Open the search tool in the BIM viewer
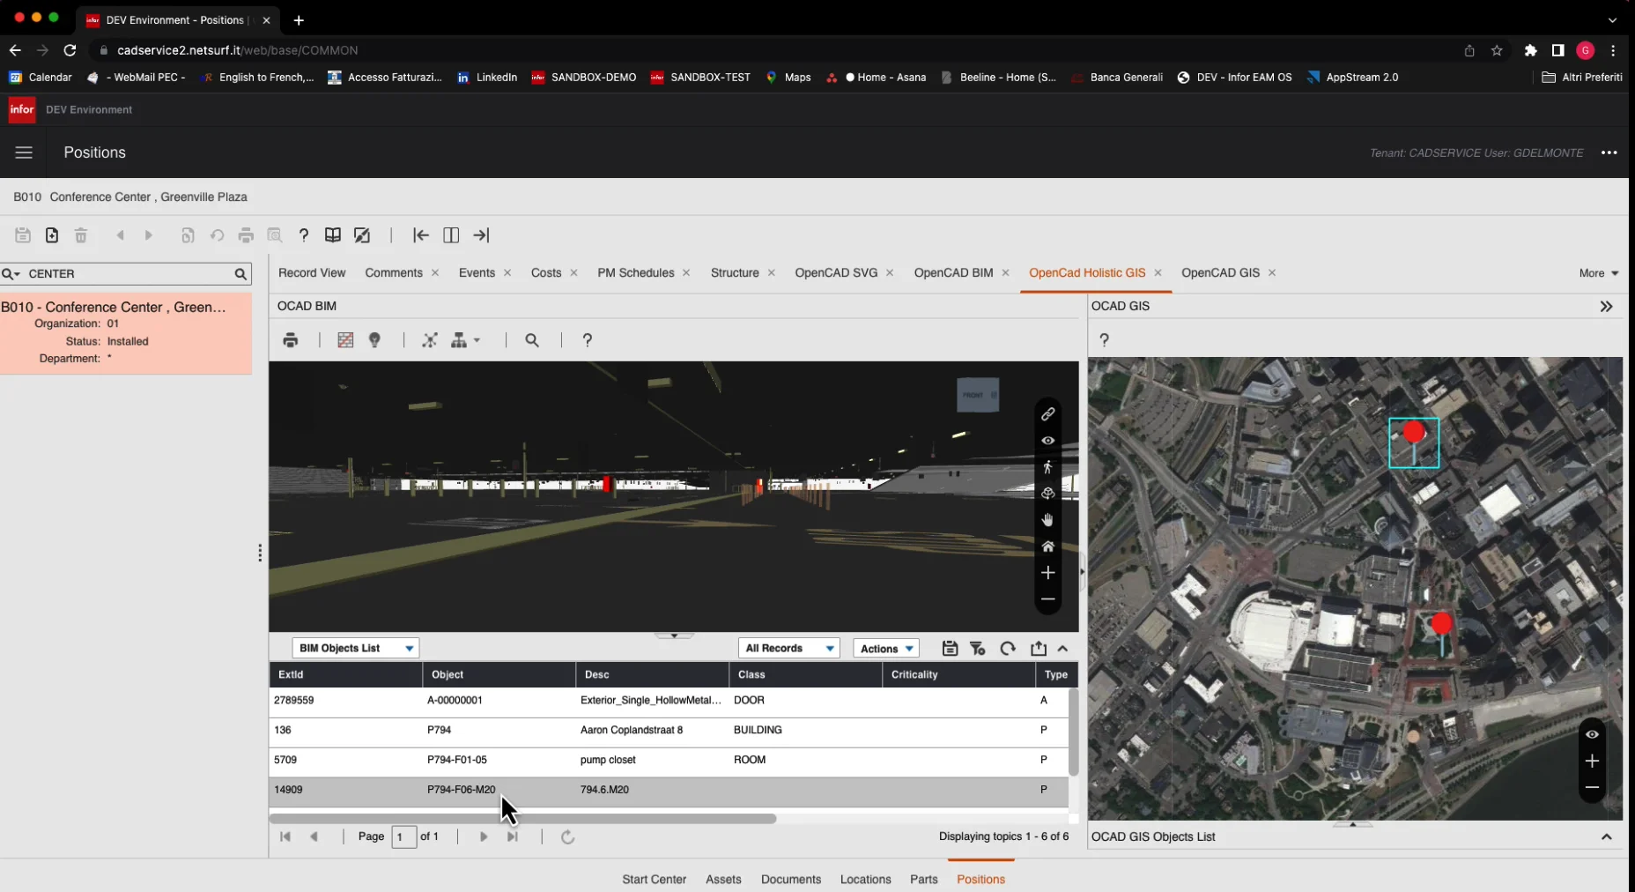The image size is (1635, 892). [x=532, y=340]
